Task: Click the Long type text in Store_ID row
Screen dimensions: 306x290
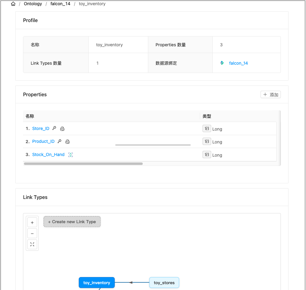Action: pyautogui.click(x=217, y=129)
